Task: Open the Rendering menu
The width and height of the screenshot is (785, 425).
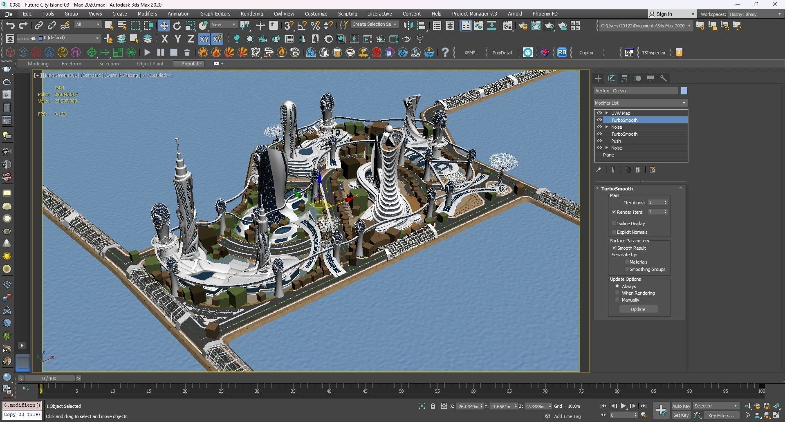Action: (251, 13)
